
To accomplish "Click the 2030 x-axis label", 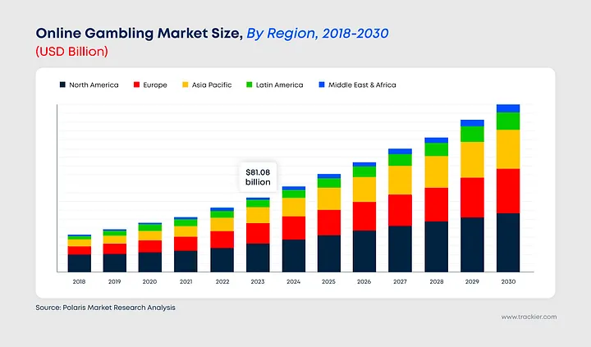I will 508,281.
